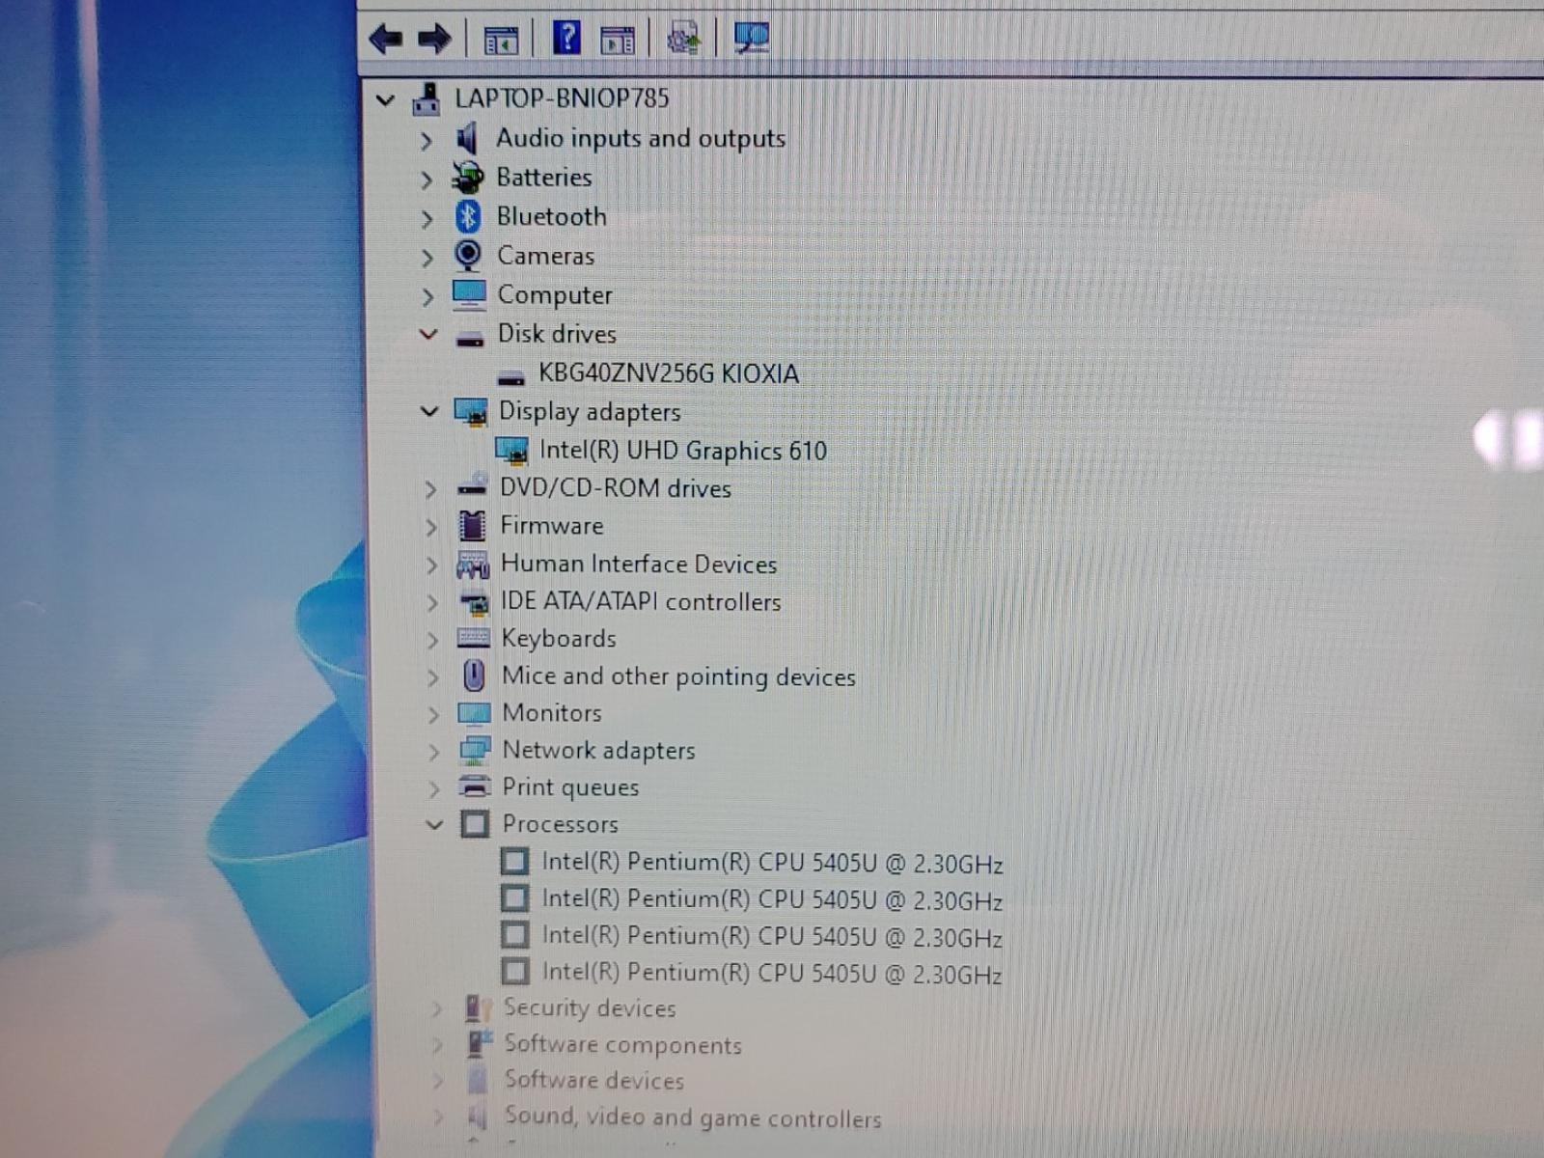Click the Security devices icon
Image resolution: width=1544 pixels, height=1158 pixels.
[477, 1008]
